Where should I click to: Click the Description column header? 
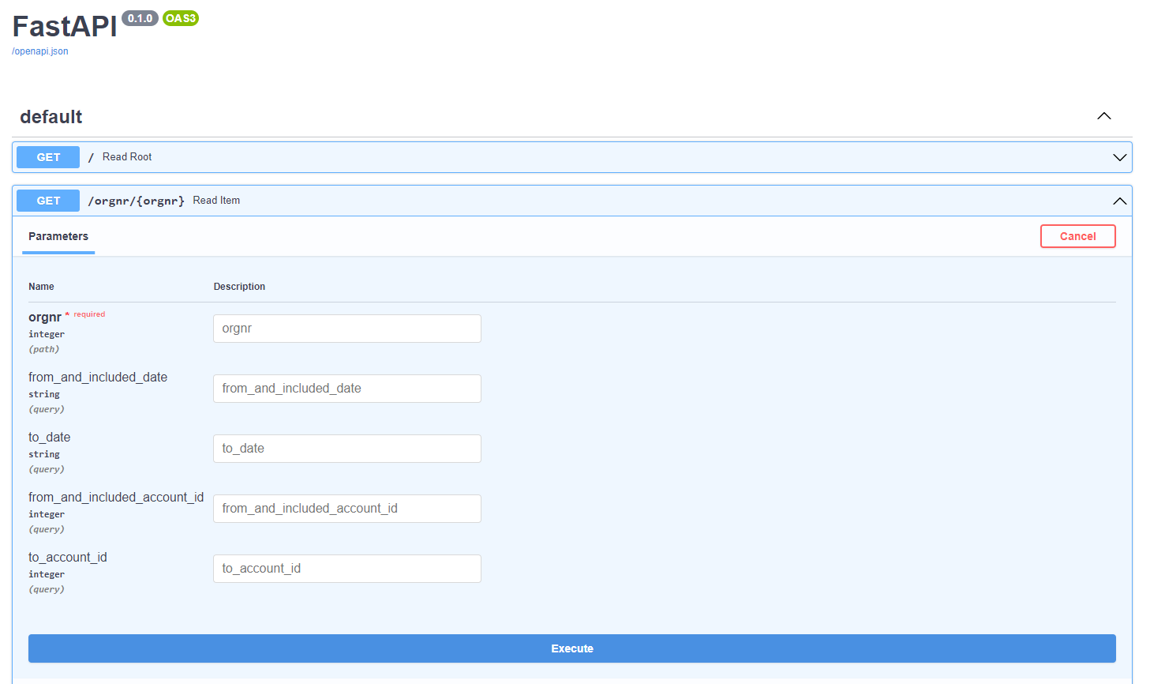(239, 287)
